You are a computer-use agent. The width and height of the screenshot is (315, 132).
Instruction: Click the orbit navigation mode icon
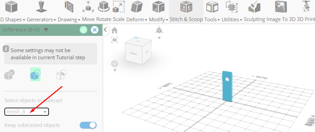[x=115, y=64]
